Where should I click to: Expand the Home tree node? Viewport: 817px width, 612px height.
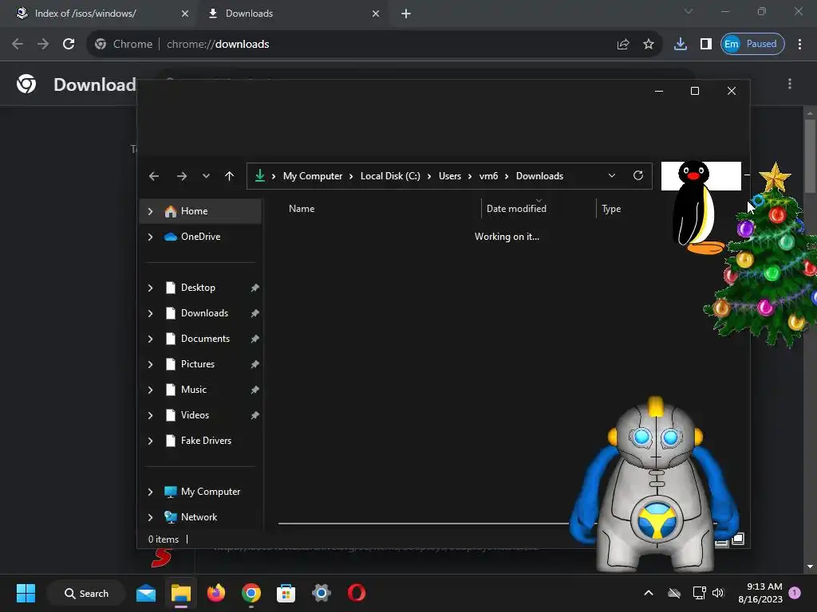point(150,210)
